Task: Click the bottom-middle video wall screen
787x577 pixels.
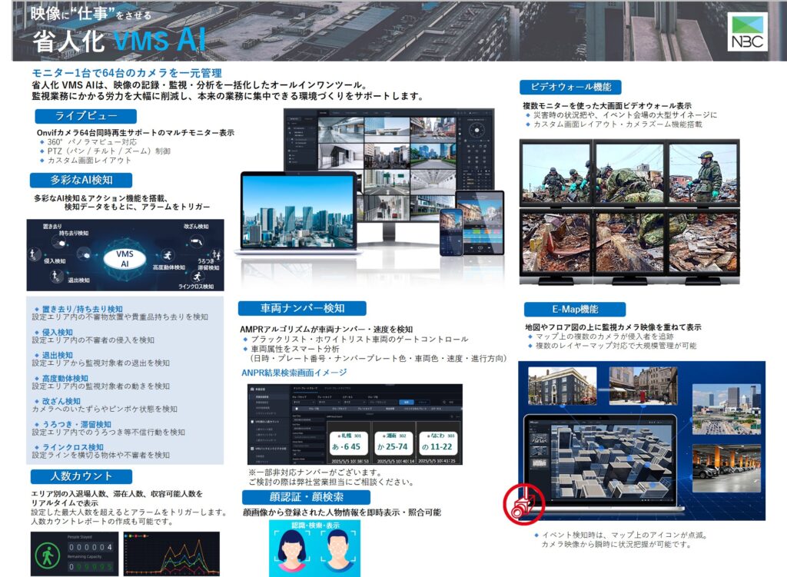Action: [x=629, y=243]
